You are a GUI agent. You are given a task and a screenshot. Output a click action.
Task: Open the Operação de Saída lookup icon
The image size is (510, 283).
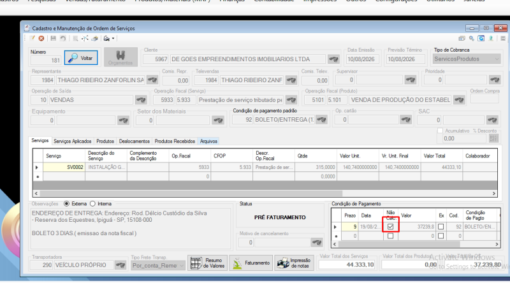click(x=140, y=100)
